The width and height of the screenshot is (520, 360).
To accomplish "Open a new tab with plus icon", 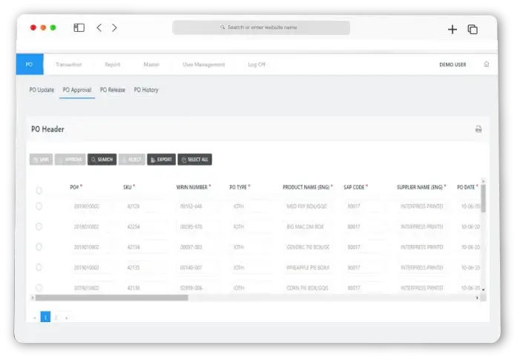I will coord(452,29).
